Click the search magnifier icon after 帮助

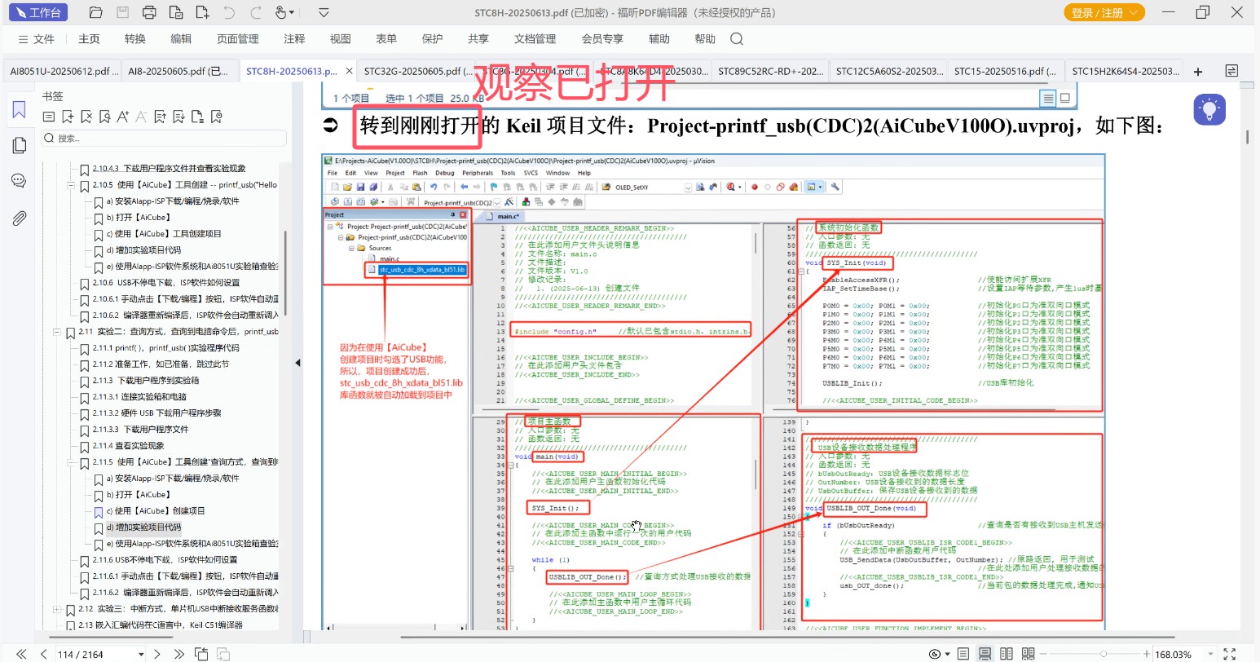click(x=737, y=38)
